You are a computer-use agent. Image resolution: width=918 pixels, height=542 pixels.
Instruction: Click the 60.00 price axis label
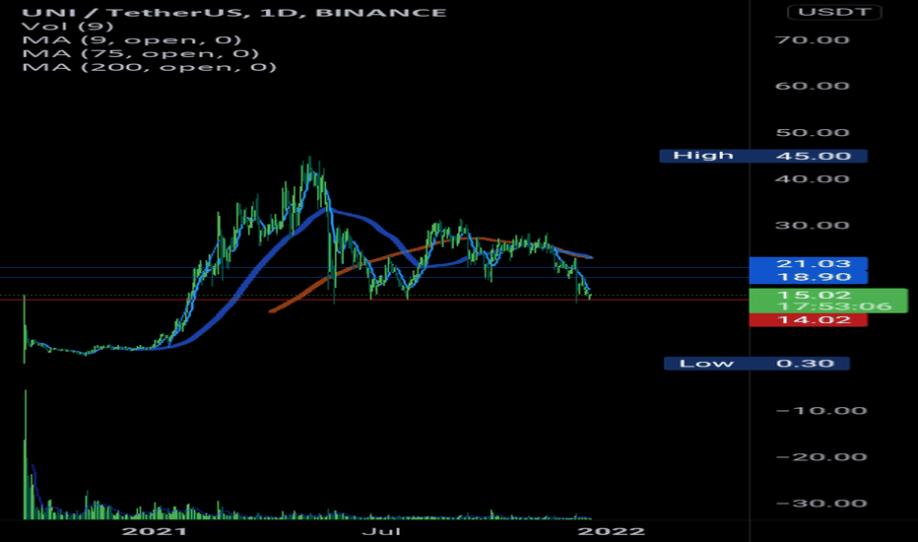[812, 86]
